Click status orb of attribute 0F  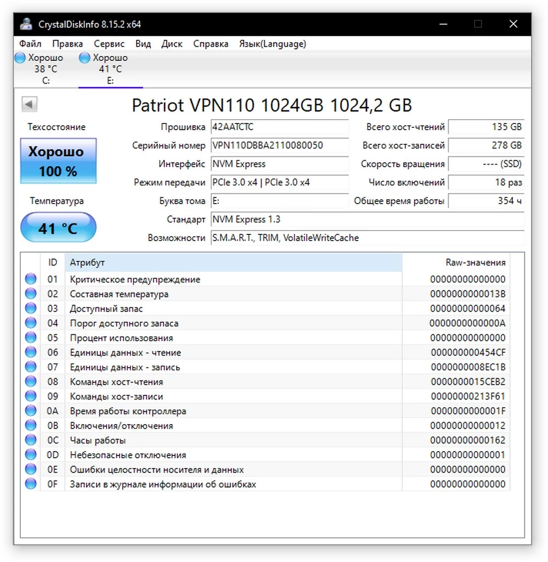click(x=31, y=484)
